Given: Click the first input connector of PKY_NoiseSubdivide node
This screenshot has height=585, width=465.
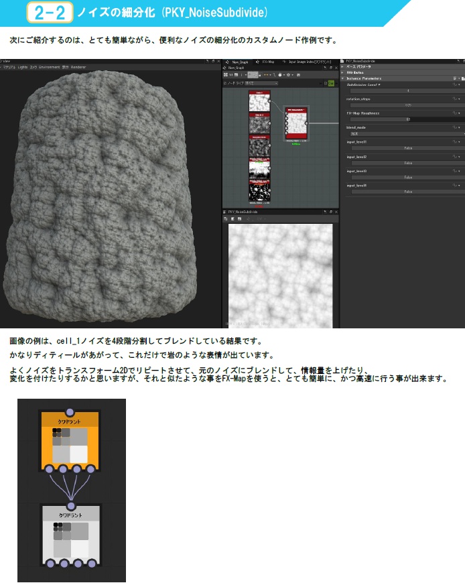Looking at the screenshot, I should coord(286,113).
